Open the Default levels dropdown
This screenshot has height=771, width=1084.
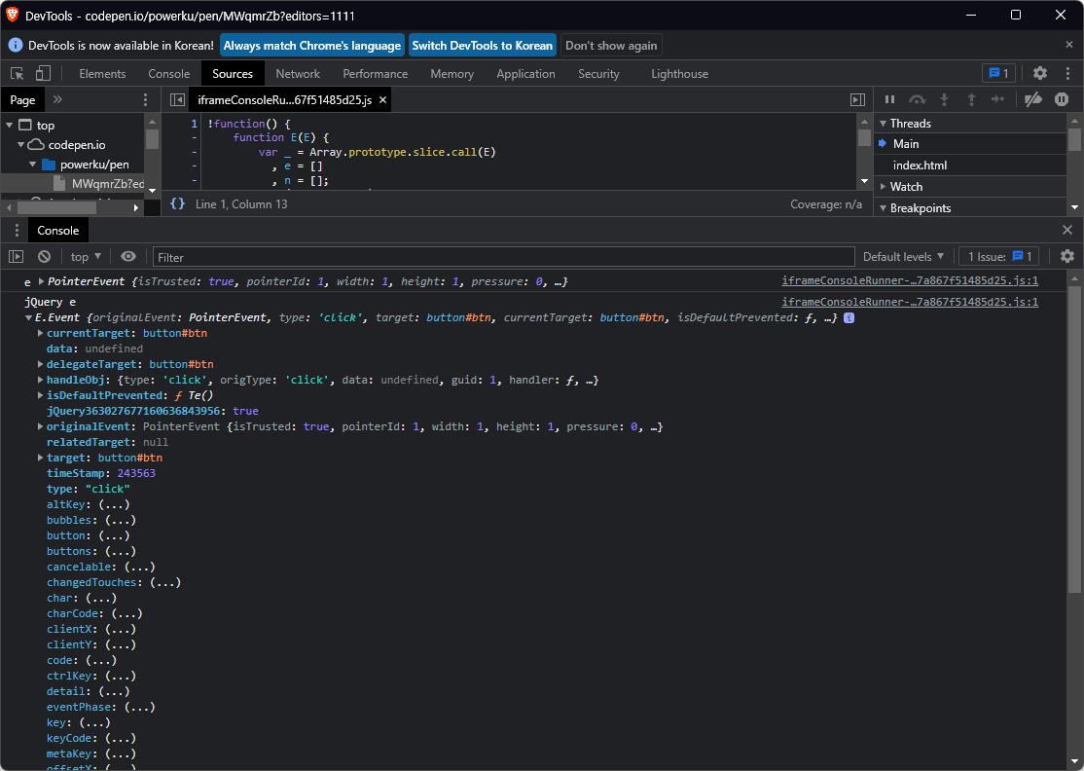click(903, 257)
